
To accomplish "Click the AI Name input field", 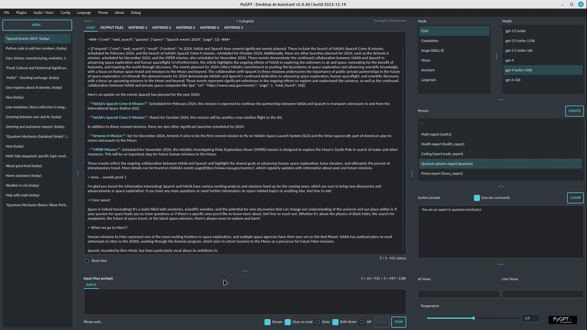I will tap(459, 294).
